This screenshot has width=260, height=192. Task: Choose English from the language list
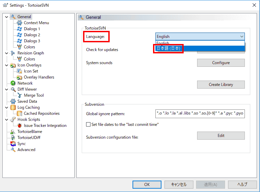tap(200, 43)
